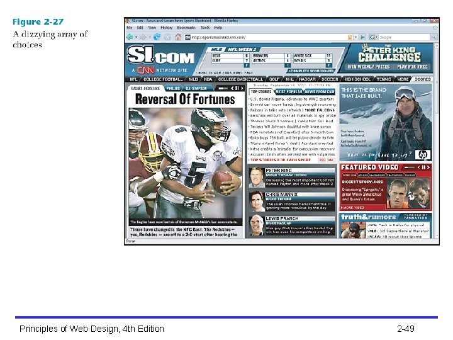The width and height of the screenshot is (453, 340).
Task: Open the Scores navigation tab
Action: 423,79
